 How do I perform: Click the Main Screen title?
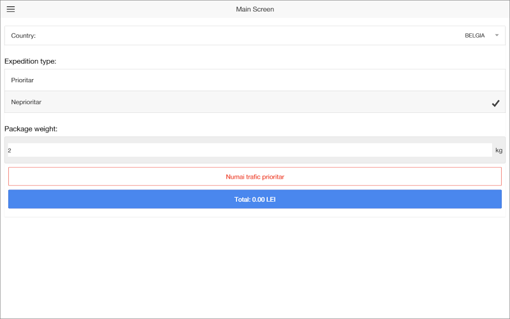(x=255, y=10)
